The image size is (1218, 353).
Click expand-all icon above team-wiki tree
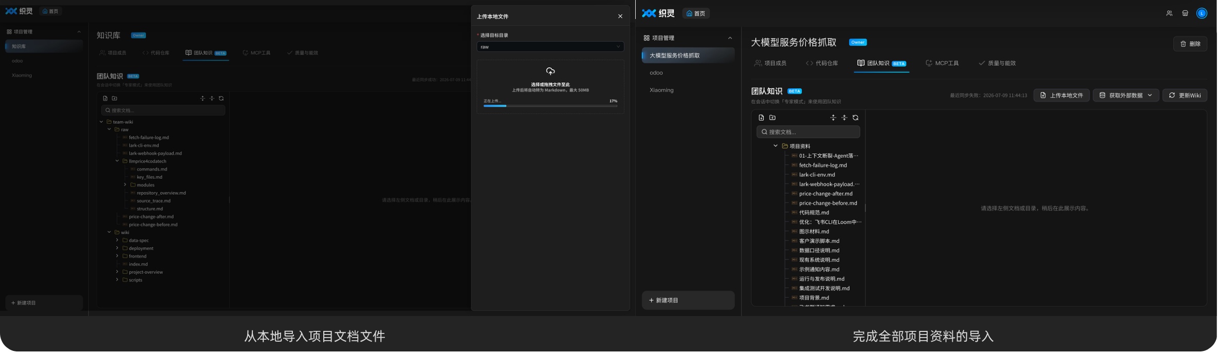pos(202,98)
